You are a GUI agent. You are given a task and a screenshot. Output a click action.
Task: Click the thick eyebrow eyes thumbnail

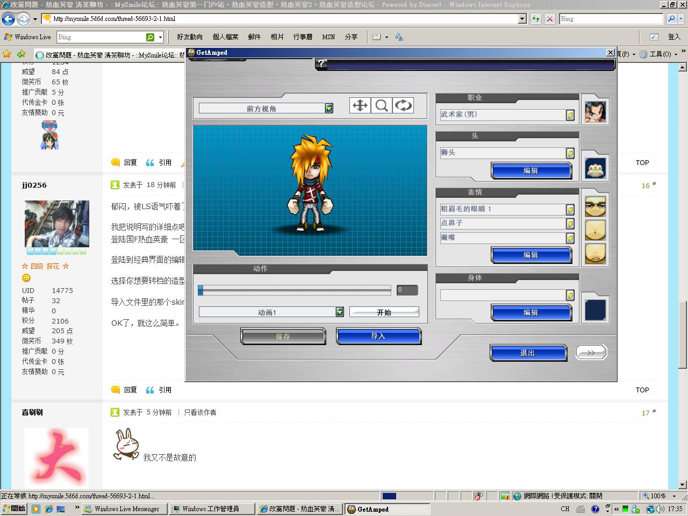click(x=595, y=206)
